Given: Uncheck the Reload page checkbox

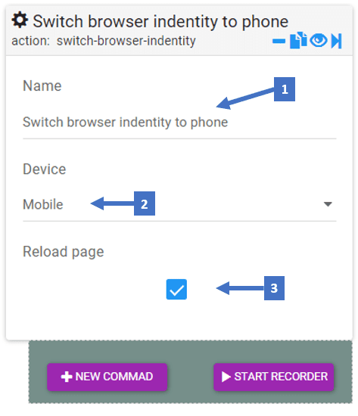Looking at the screenshot, I should coord(176,289).
